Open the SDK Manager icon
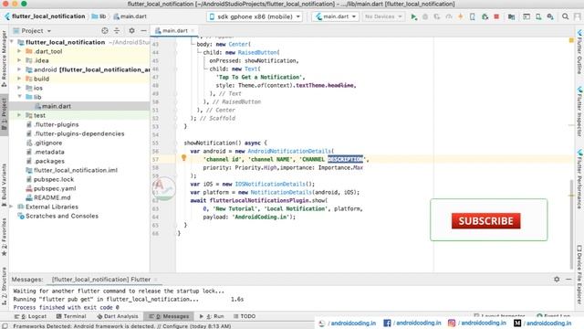The width and height of the screenshot is (584, 329). tap(550, 16)
